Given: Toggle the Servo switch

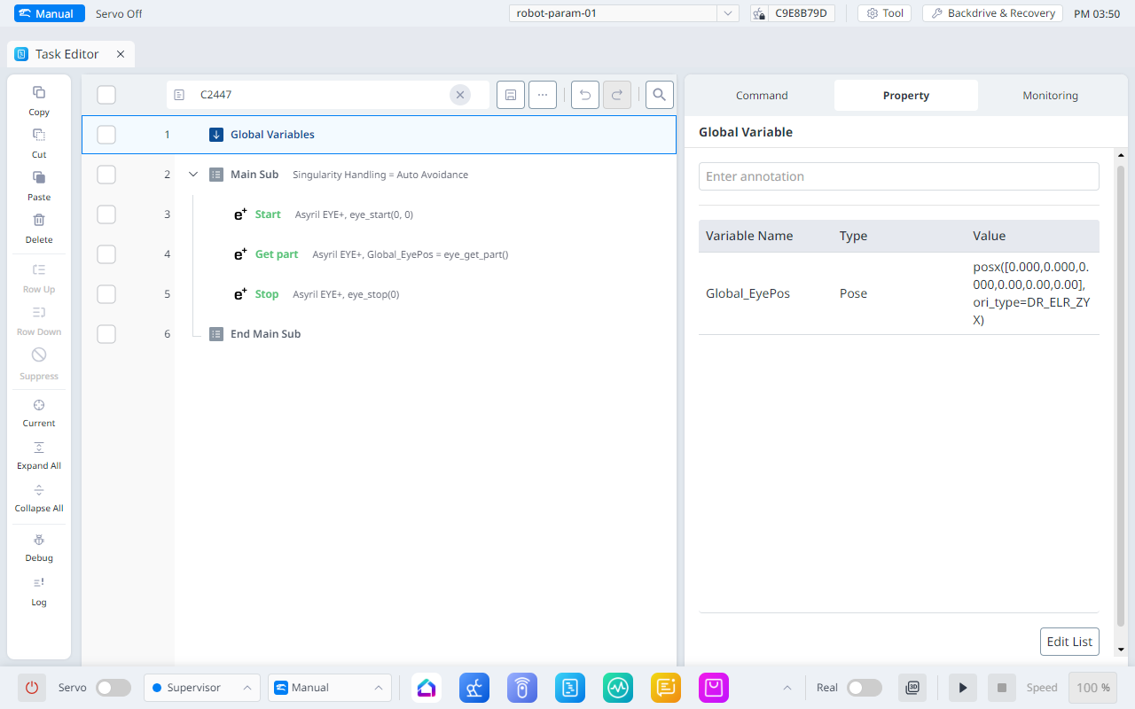Looking at the screenshot, I should [x=113, y=688].
